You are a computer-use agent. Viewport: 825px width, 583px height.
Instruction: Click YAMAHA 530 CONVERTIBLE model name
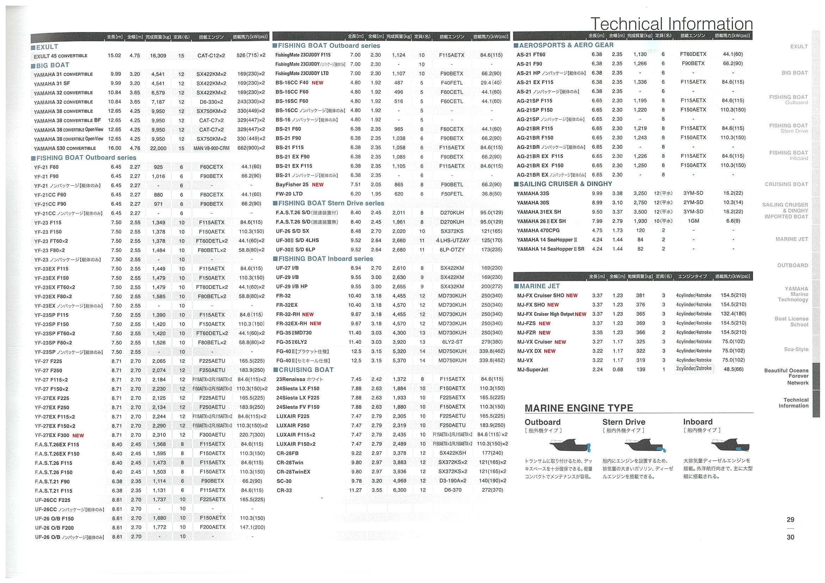coord(65,148)
